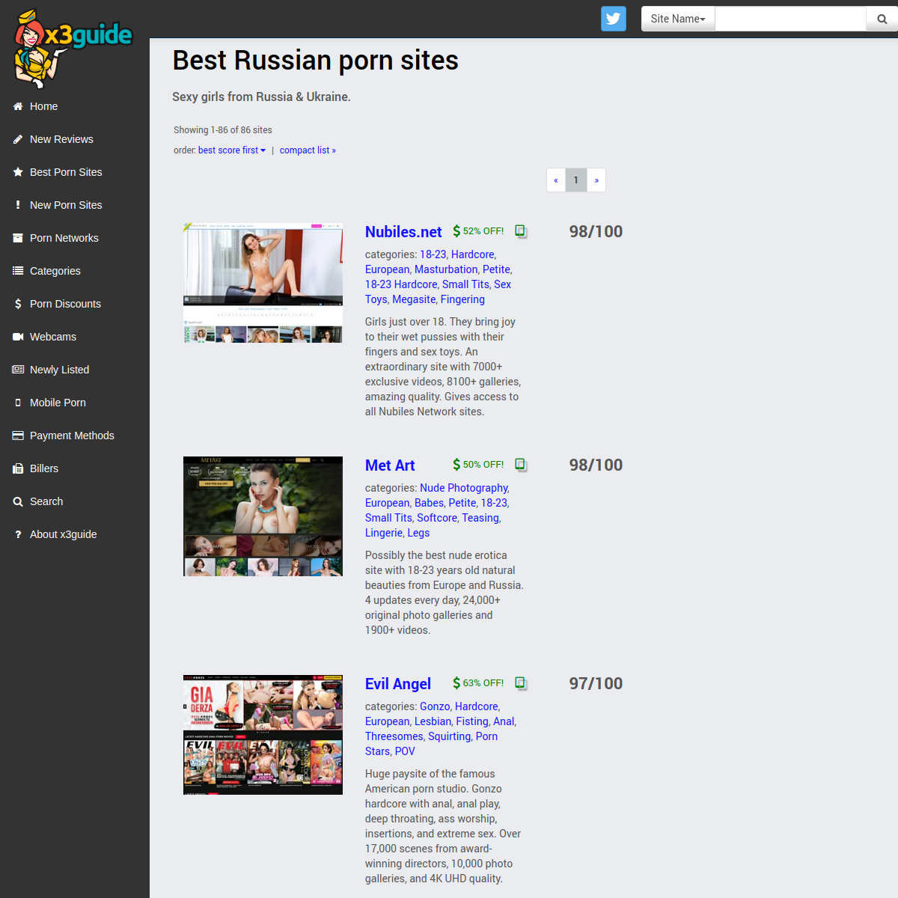Click the Mobile Porn phone icon

click(x=18, y=403)
